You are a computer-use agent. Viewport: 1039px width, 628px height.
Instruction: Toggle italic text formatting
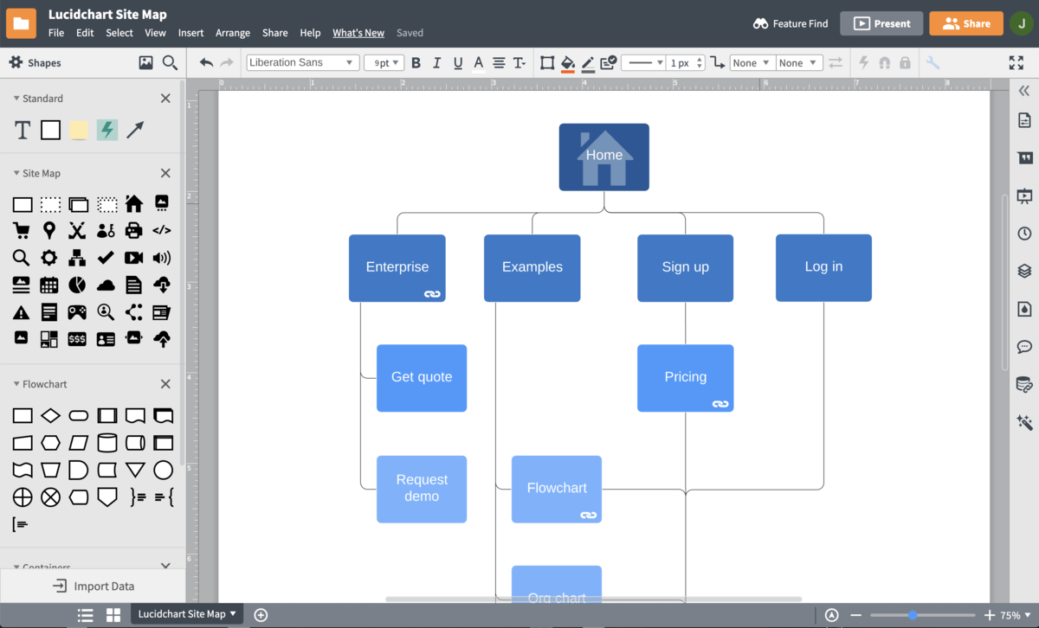pos(436,62)
